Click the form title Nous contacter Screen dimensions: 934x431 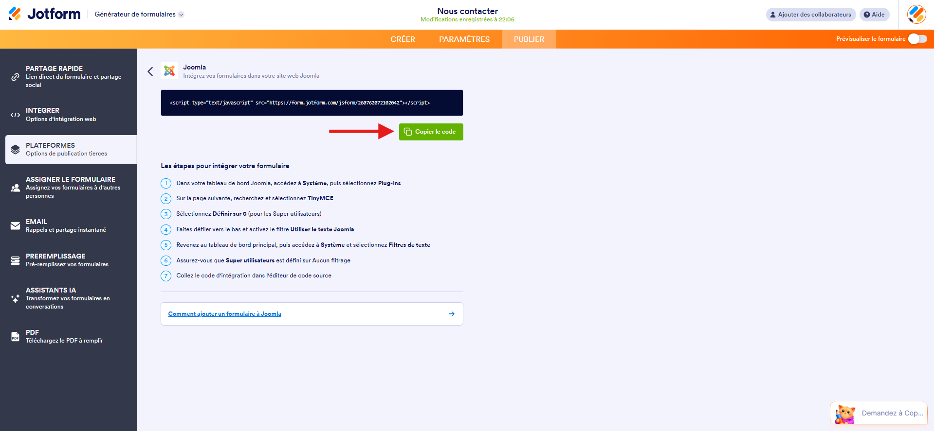pyautogui.click(x=467, y=11)
